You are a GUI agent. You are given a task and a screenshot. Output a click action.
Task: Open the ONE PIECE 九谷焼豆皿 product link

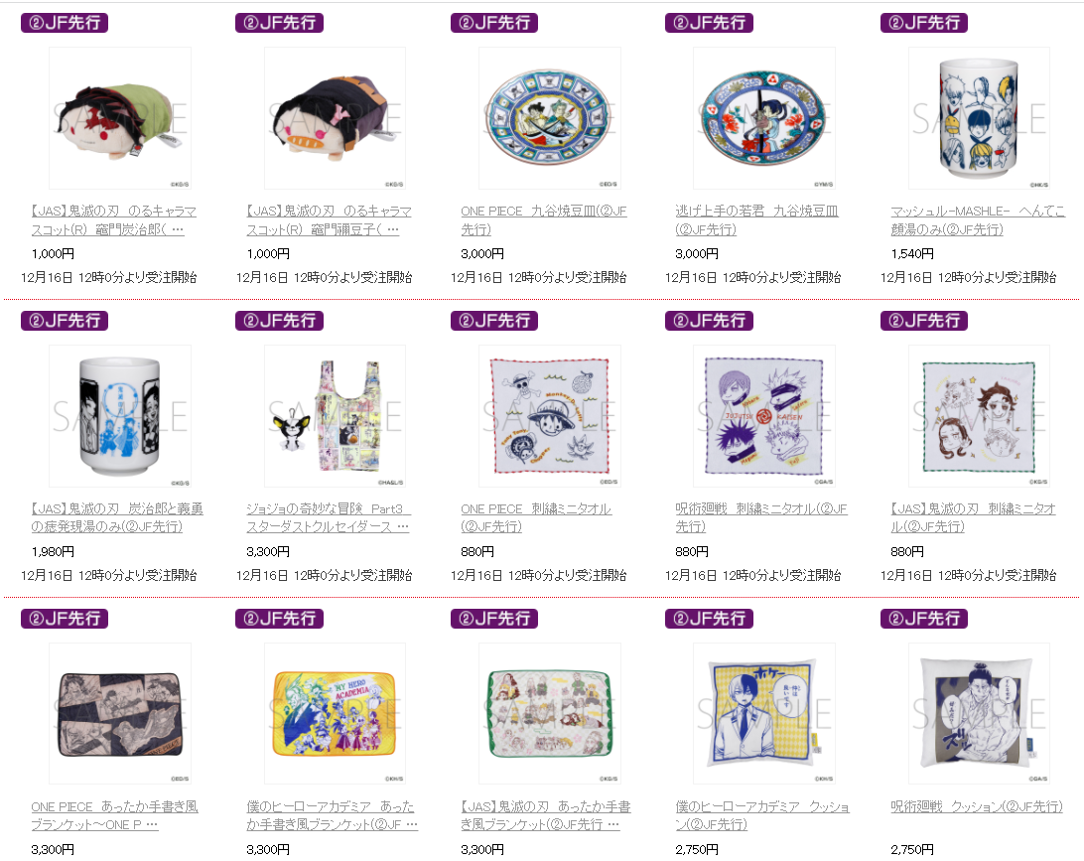(544, 219)
